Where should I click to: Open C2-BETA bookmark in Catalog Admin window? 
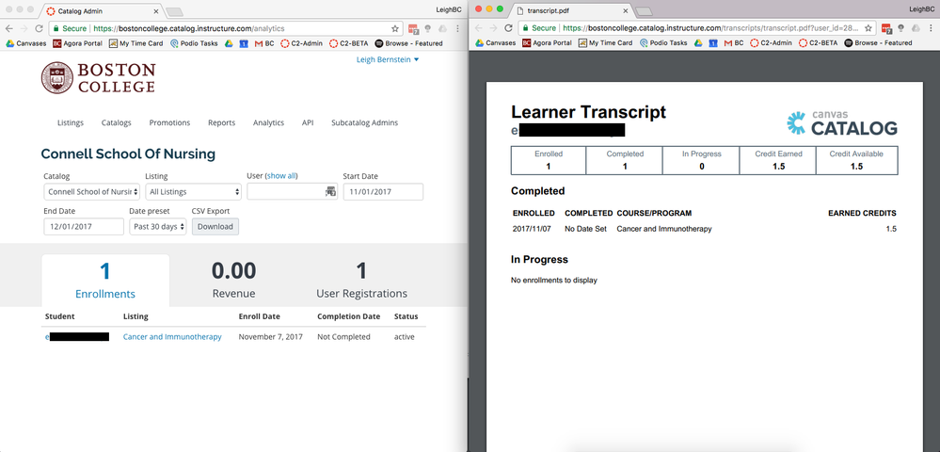tap(349, 43)
